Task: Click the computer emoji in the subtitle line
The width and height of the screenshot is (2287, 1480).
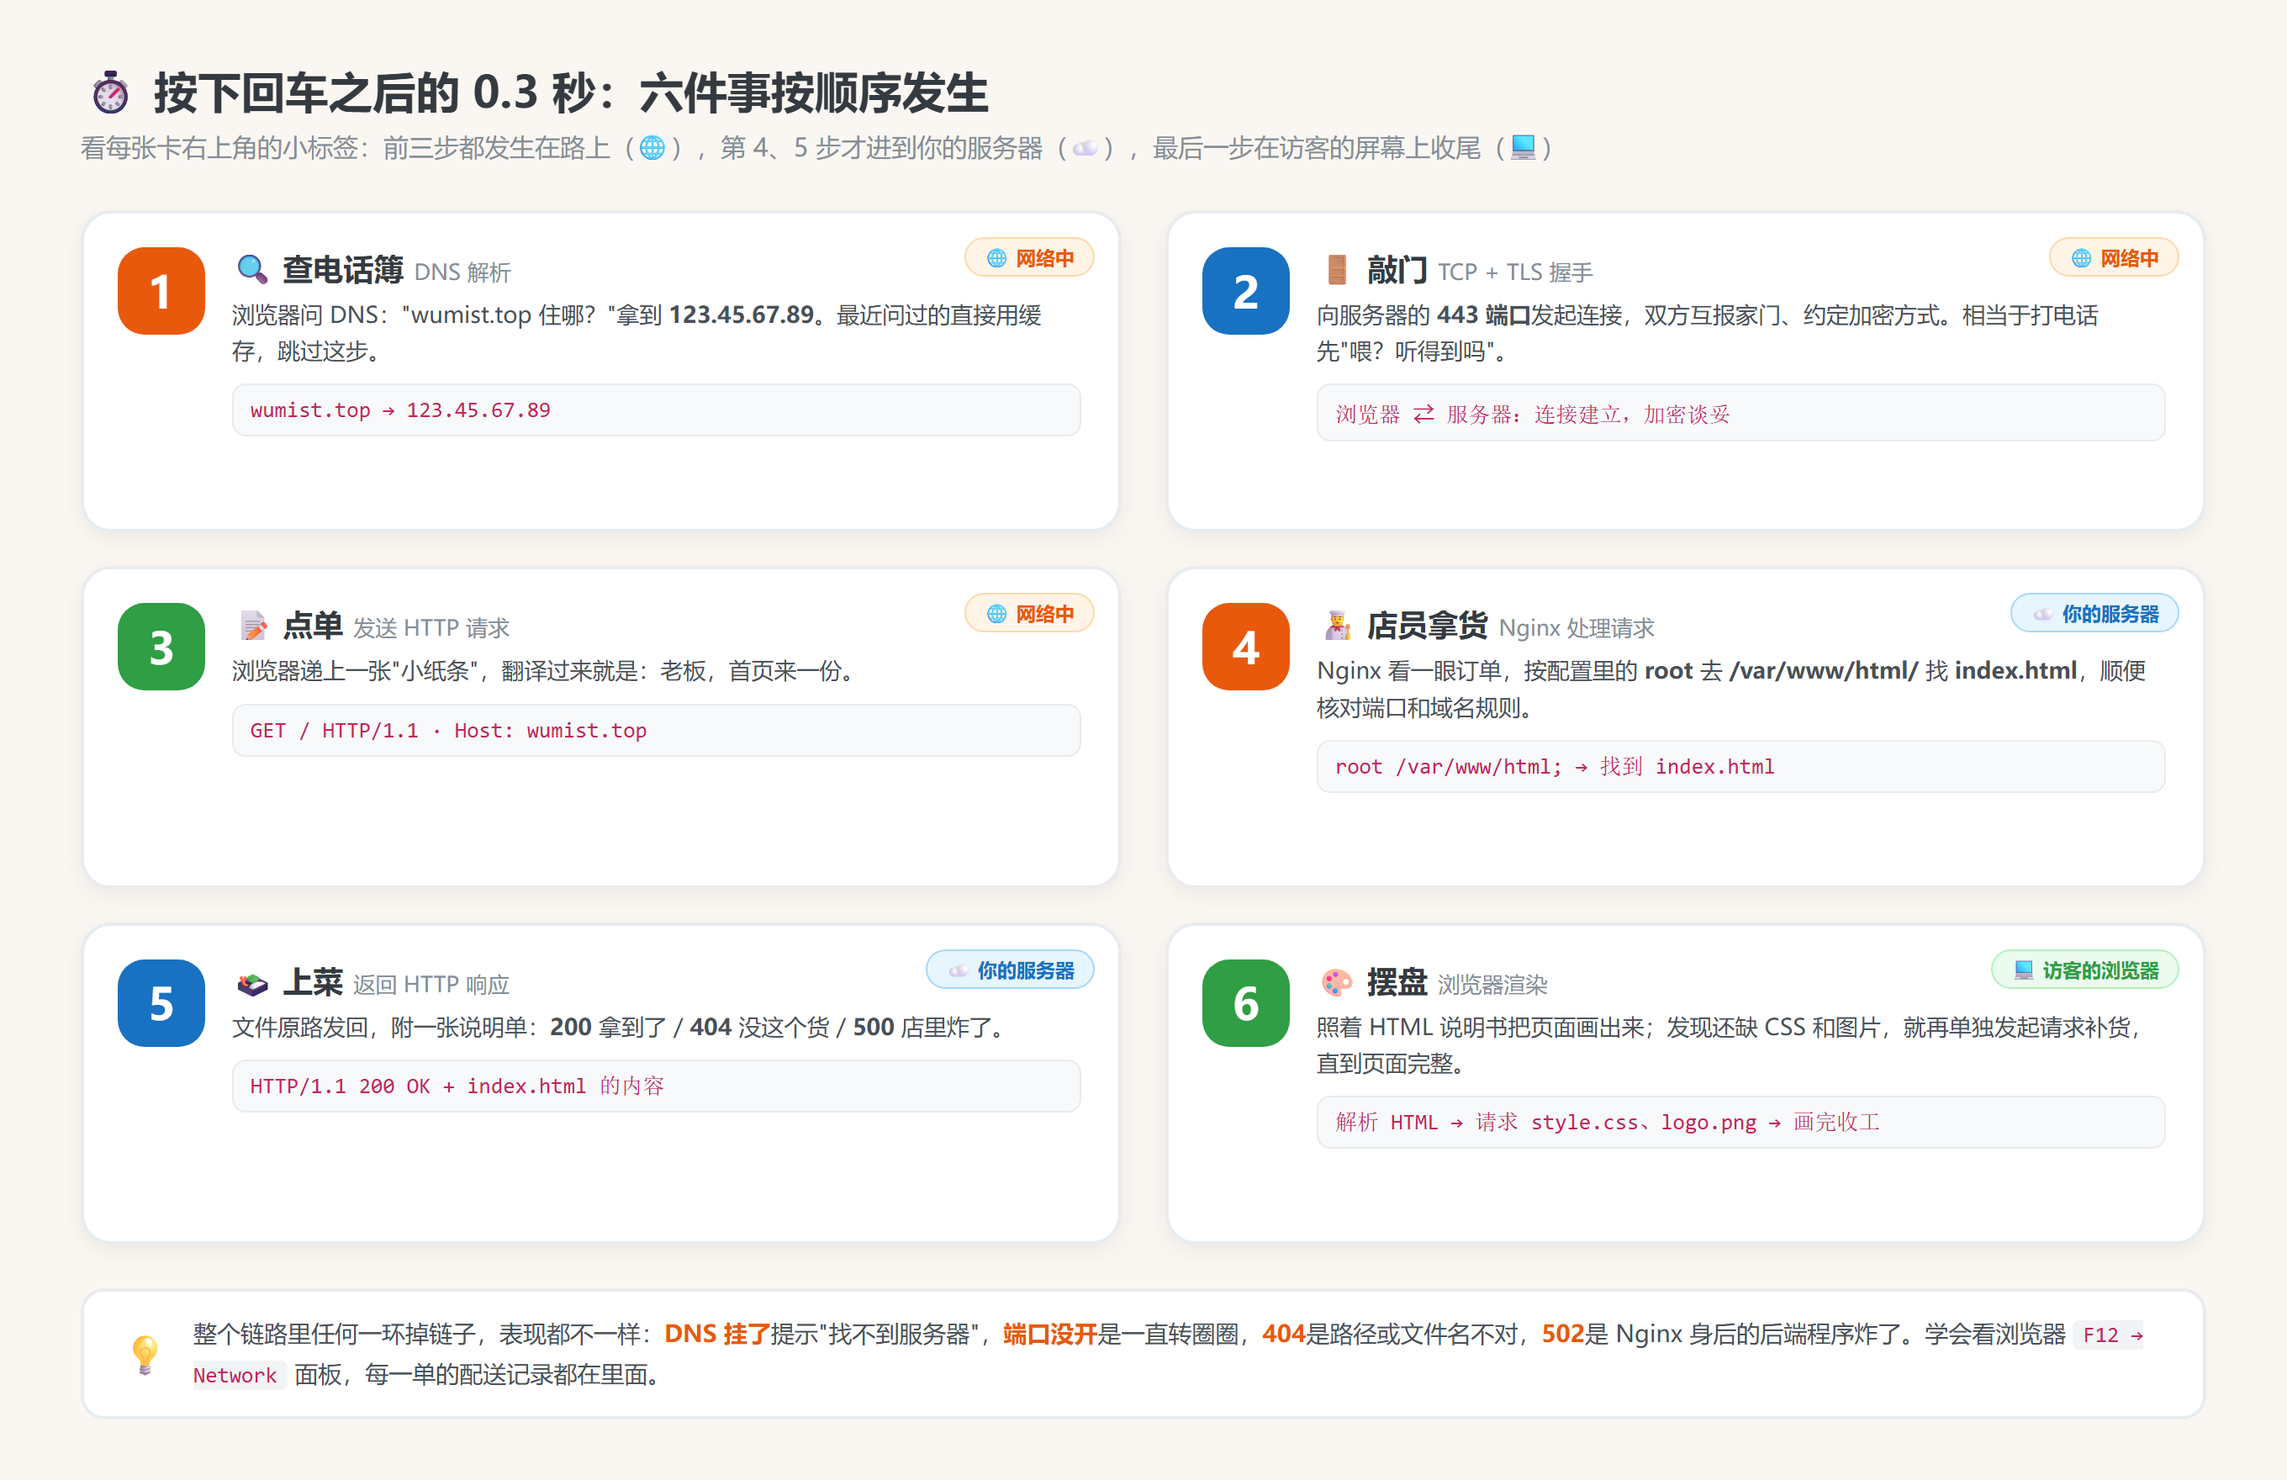Action: pyautogui.click(x=1523, y=148)
